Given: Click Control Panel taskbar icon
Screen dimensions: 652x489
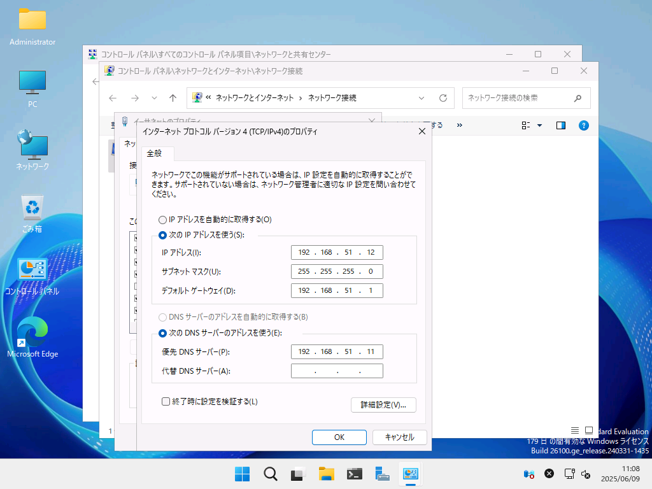Looking at the screenshot, I should pyautogui.click(x=411, y=474).
